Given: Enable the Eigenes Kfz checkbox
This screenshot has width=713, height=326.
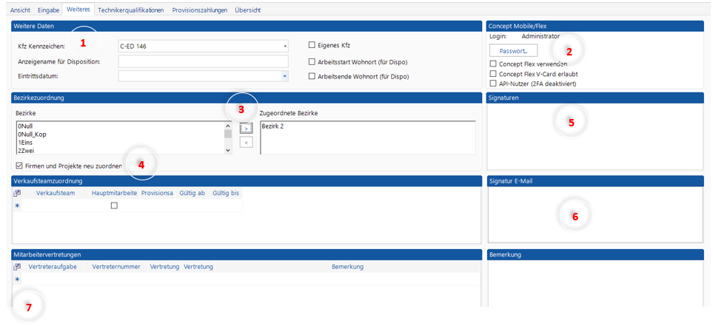Looking at the screenshot, I should pos(312,46).
